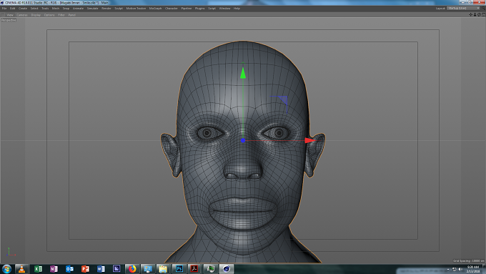Open the MoGraph menu

click(x=155, y=9)
